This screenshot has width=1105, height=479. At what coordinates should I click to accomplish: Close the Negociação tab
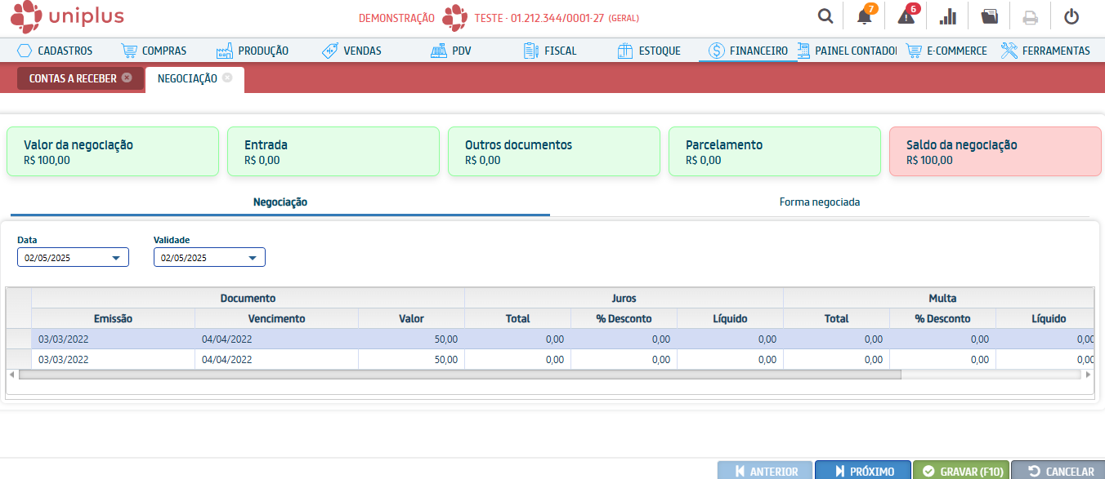(x=227, y=78)
